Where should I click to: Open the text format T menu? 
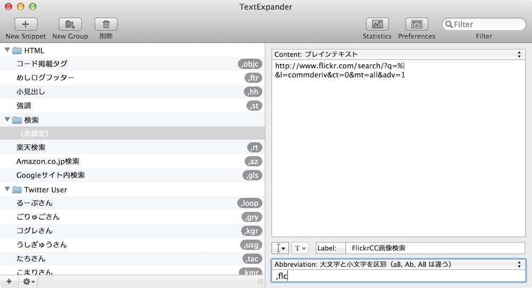click(300, 248)
